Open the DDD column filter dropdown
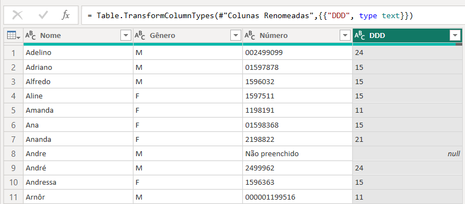The height and width of the screenshot is (204, 465). coord(455,36)
